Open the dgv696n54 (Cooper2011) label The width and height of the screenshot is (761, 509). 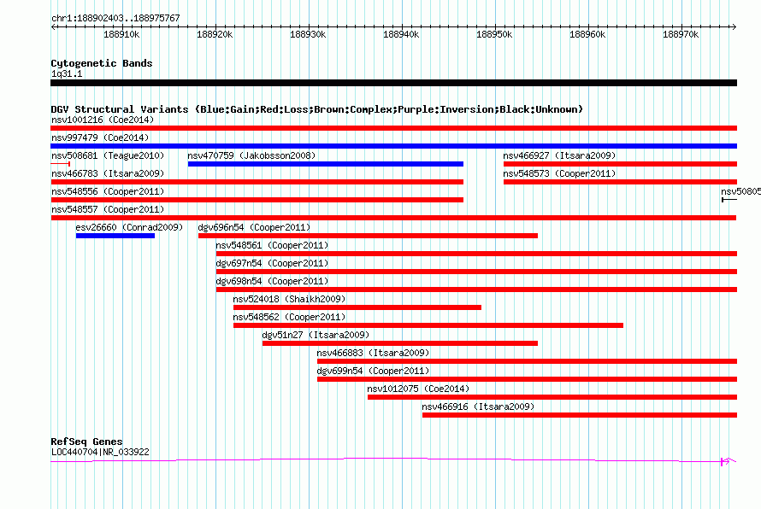click(x=254, y=227)
